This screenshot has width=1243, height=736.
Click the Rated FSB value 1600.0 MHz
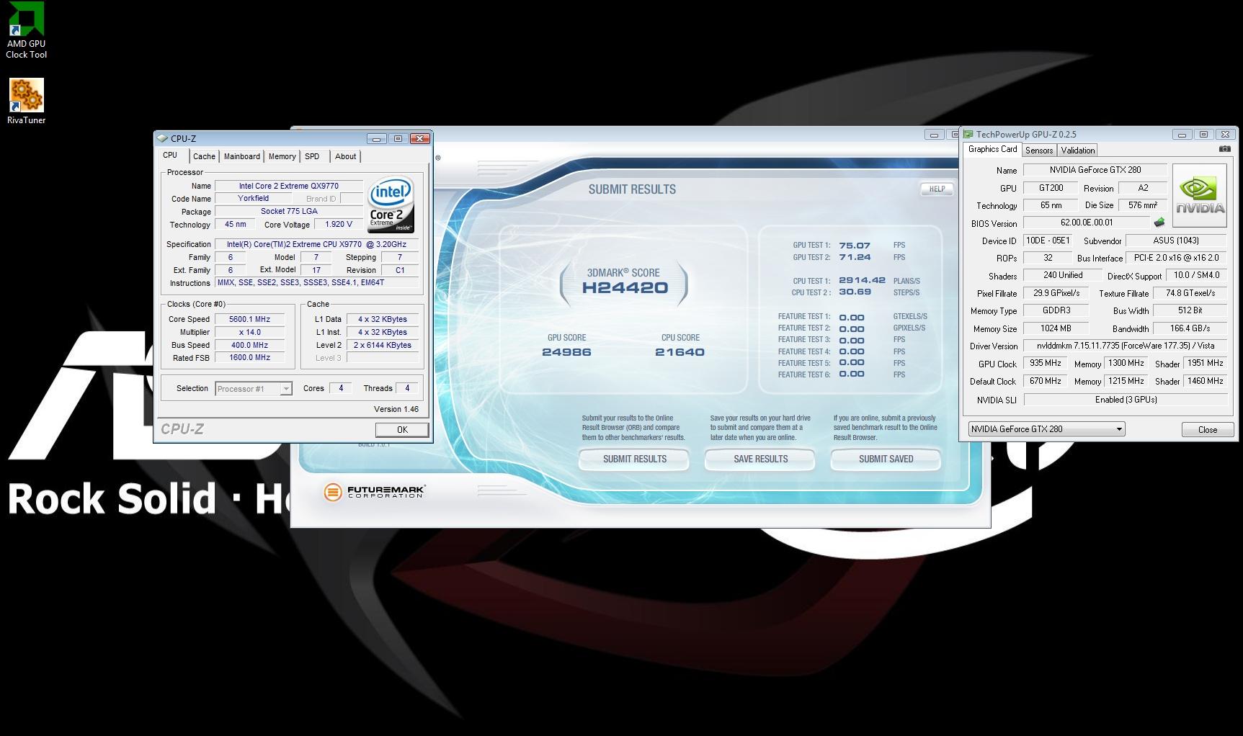click(249, 358)
